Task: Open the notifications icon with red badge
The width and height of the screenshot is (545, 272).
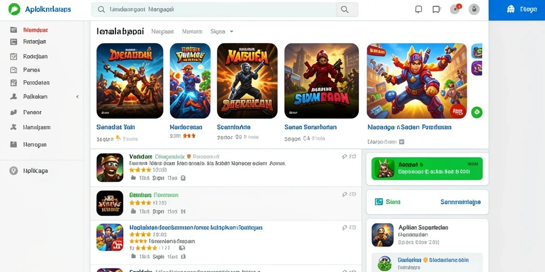Action: pos(456,9)
